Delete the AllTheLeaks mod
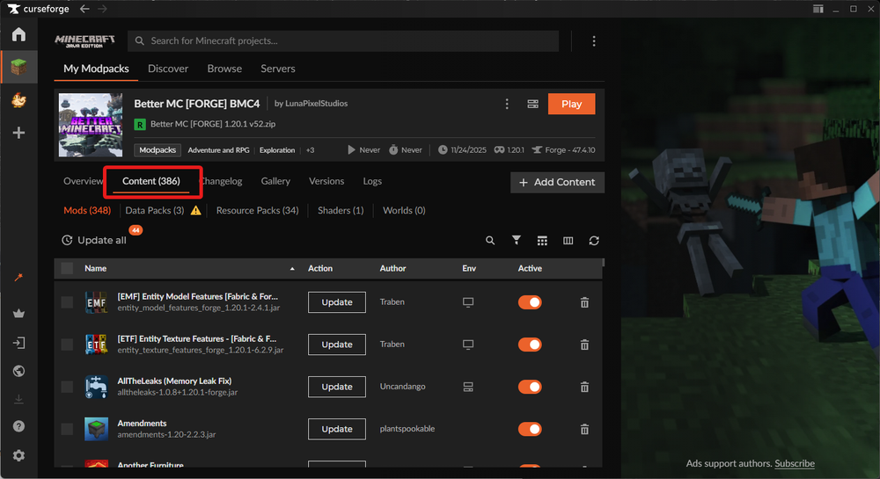Image resolution: width=880 pixels, height=479 pixels. [584, 387]
